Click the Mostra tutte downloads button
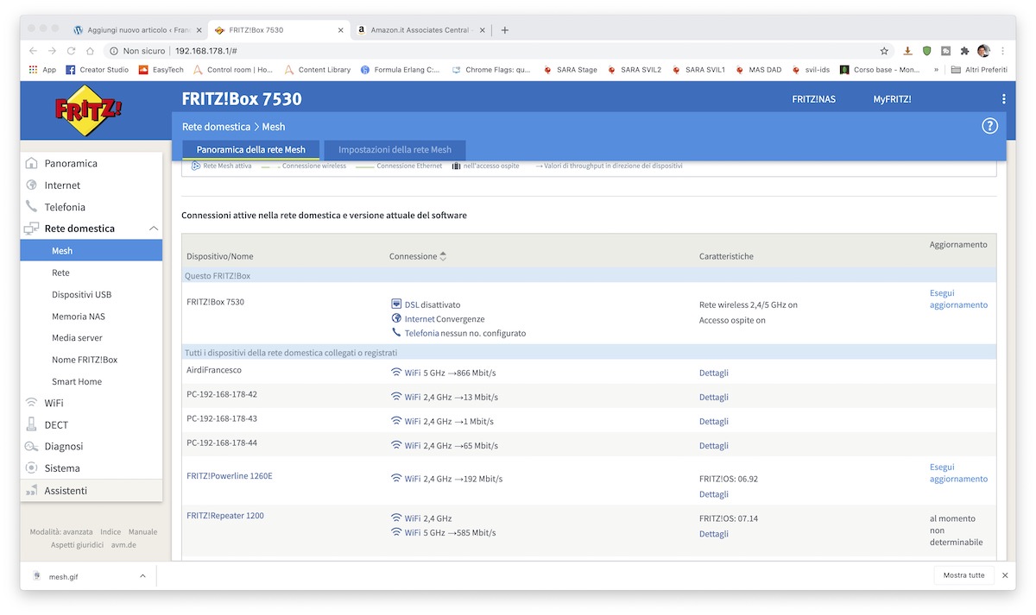This screenshot has height=615, width=1036. (963, 575)
